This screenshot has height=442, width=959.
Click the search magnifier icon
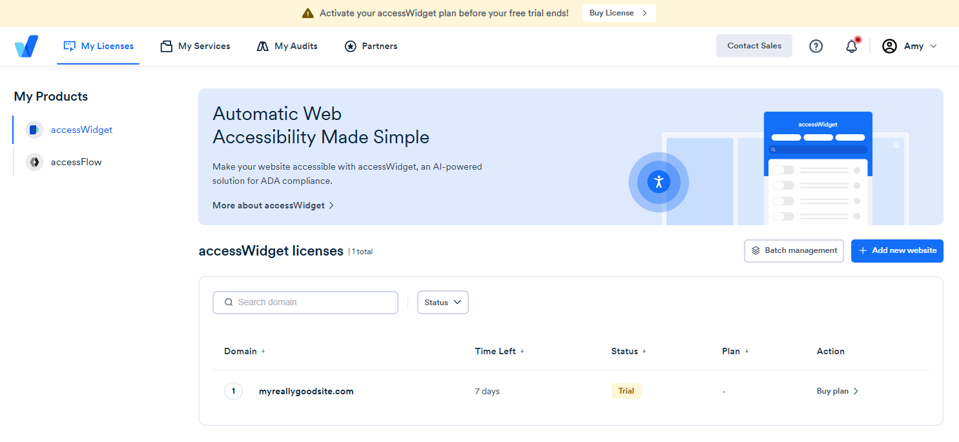pyautogui.click(x=229, y=302)
